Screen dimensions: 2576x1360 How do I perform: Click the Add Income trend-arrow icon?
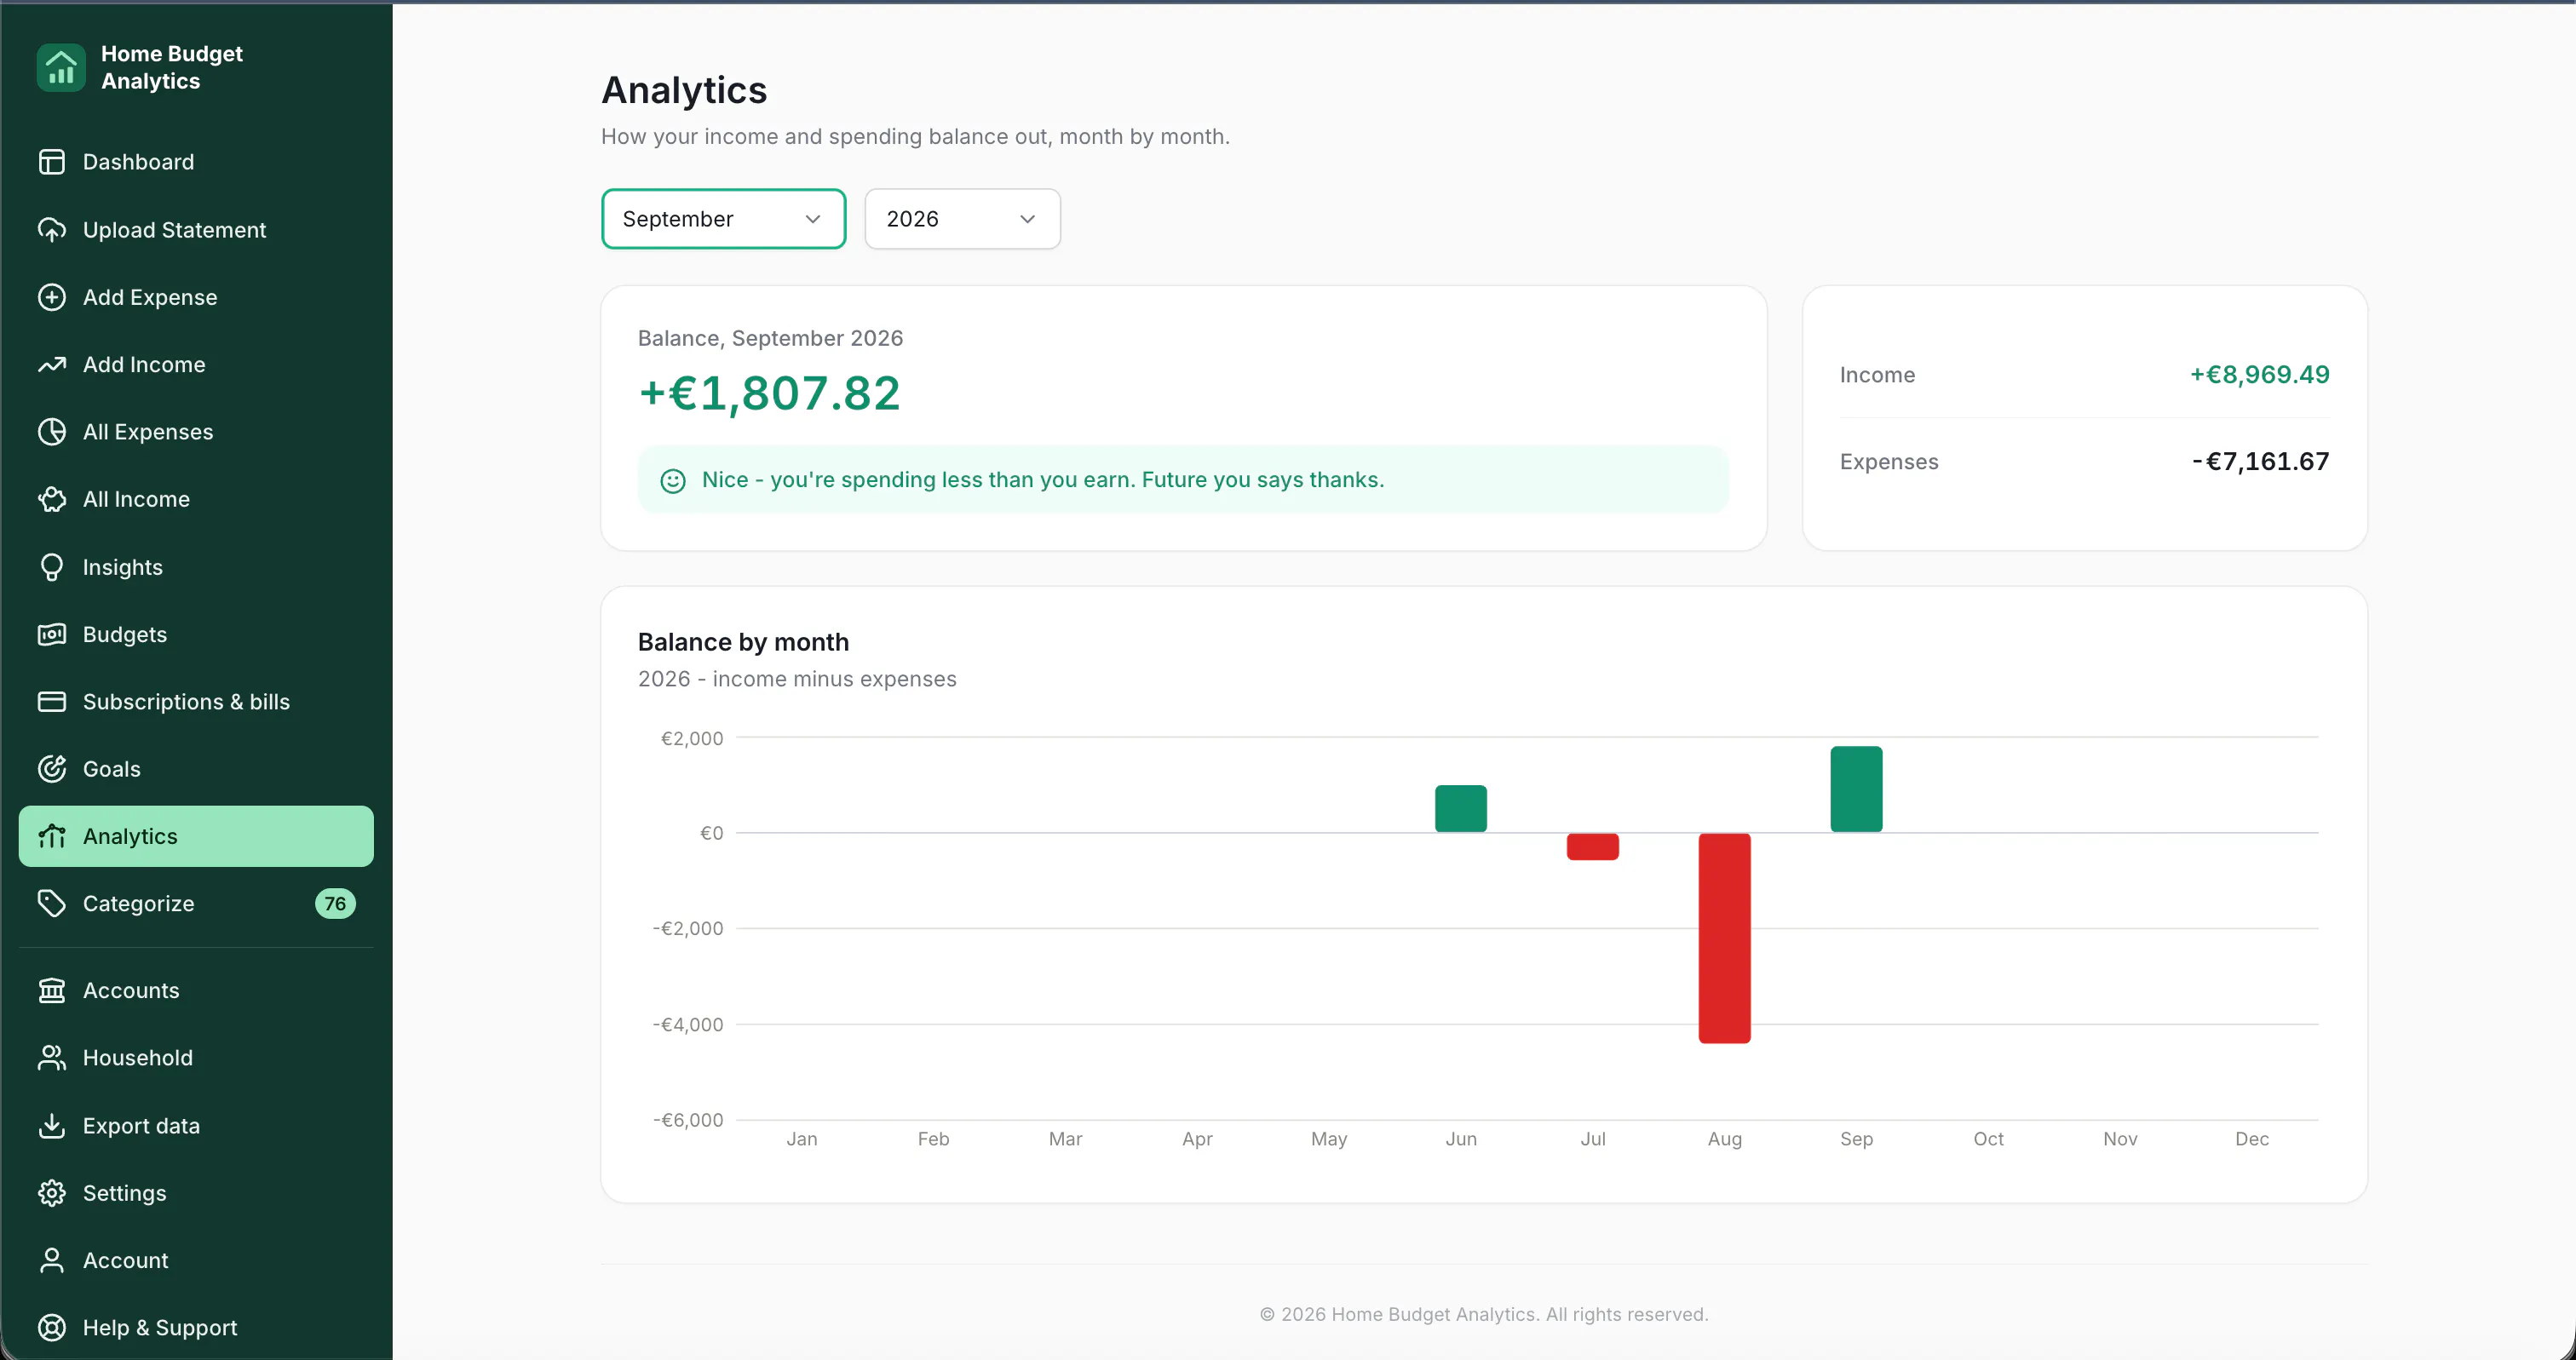pos(52,365)
